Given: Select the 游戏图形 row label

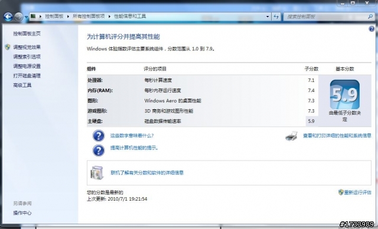Looking at the screenshot, I should [97, 111].
